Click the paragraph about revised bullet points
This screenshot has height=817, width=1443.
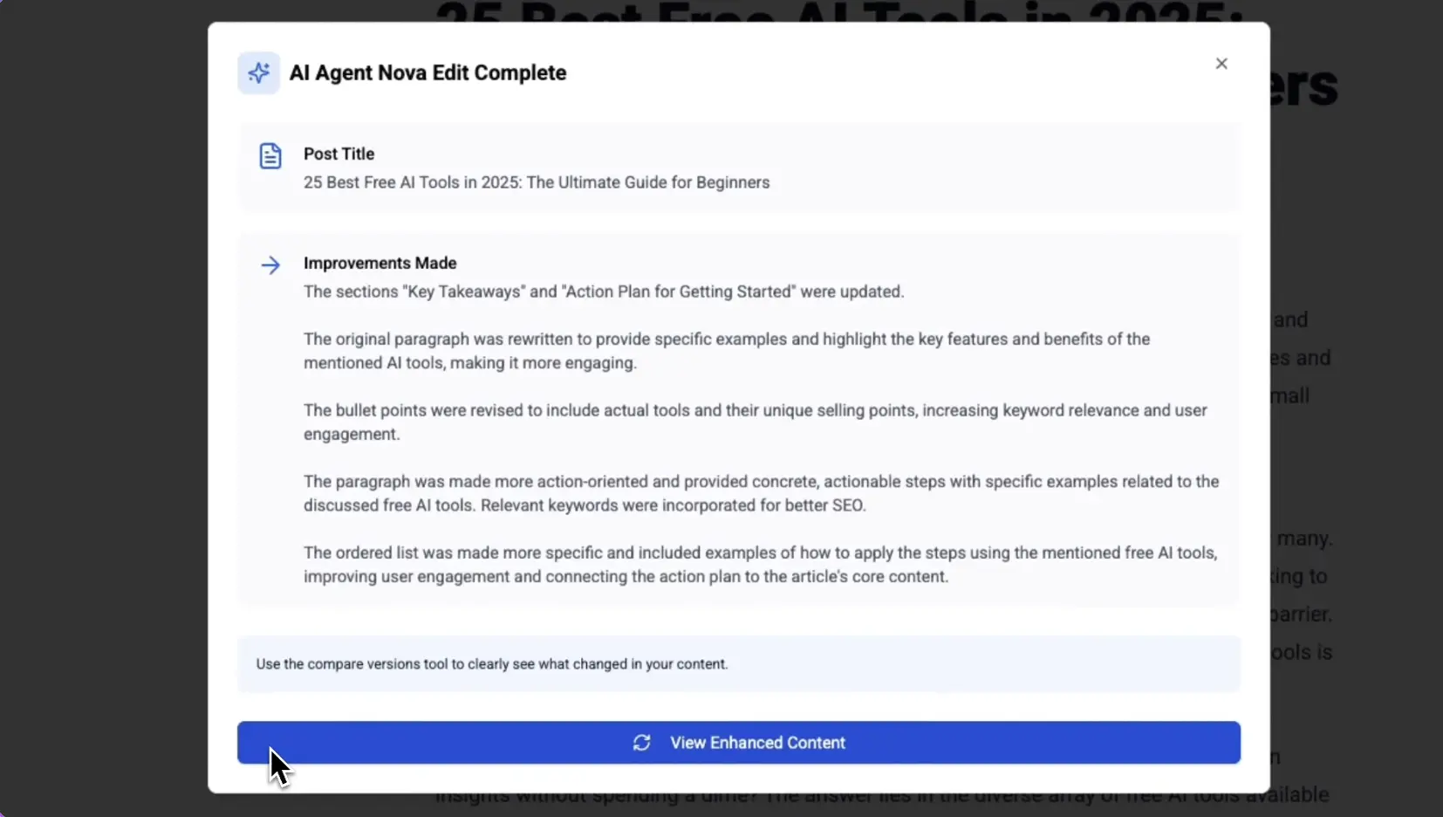[755, 422]
